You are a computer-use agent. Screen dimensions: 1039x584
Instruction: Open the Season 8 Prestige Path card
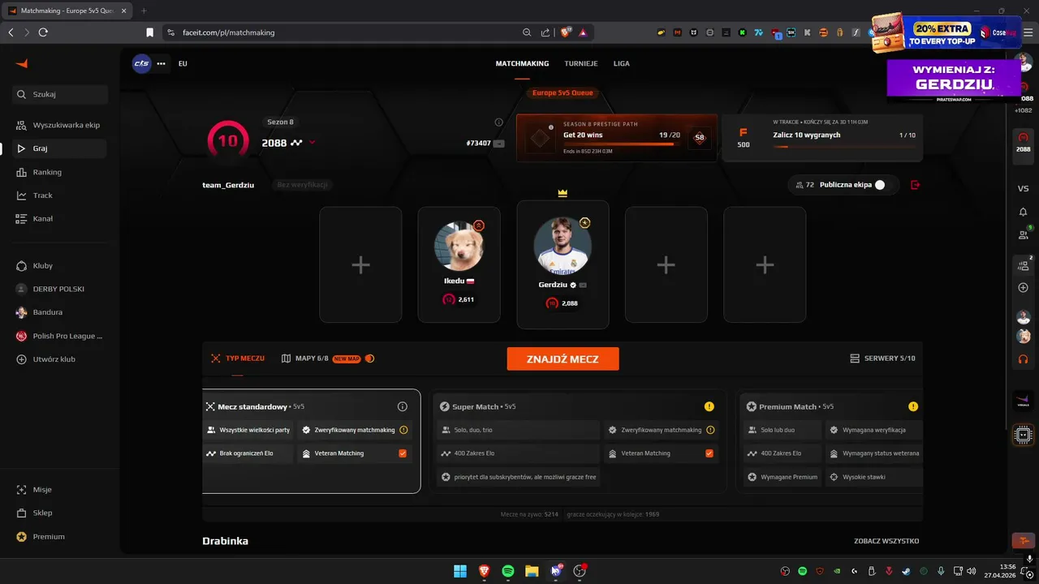pyautogui.click(x=617, y=138)
